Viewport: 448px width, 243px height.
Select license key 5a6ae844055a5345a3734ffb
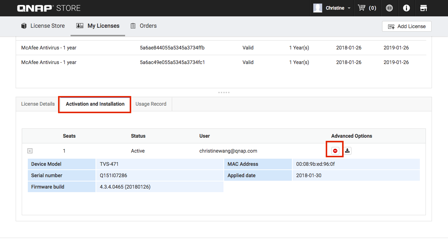point(172,48)
